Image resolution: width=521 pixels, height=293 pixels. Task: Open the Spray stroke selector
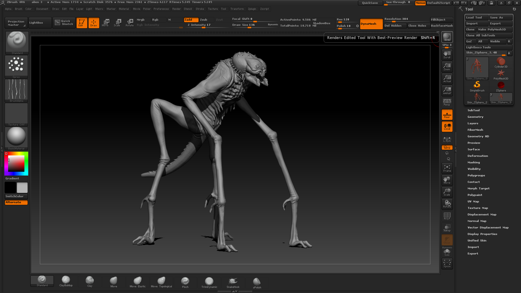[x=16, y=67]
